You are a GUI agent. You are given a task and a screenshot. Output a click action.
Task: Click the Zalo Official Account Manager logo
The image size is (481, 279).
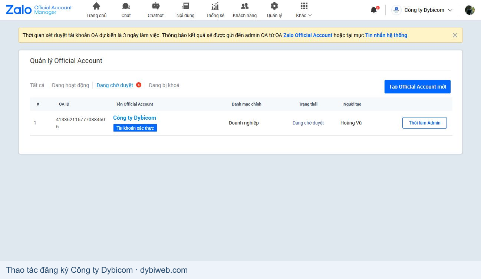pos(39,10)
